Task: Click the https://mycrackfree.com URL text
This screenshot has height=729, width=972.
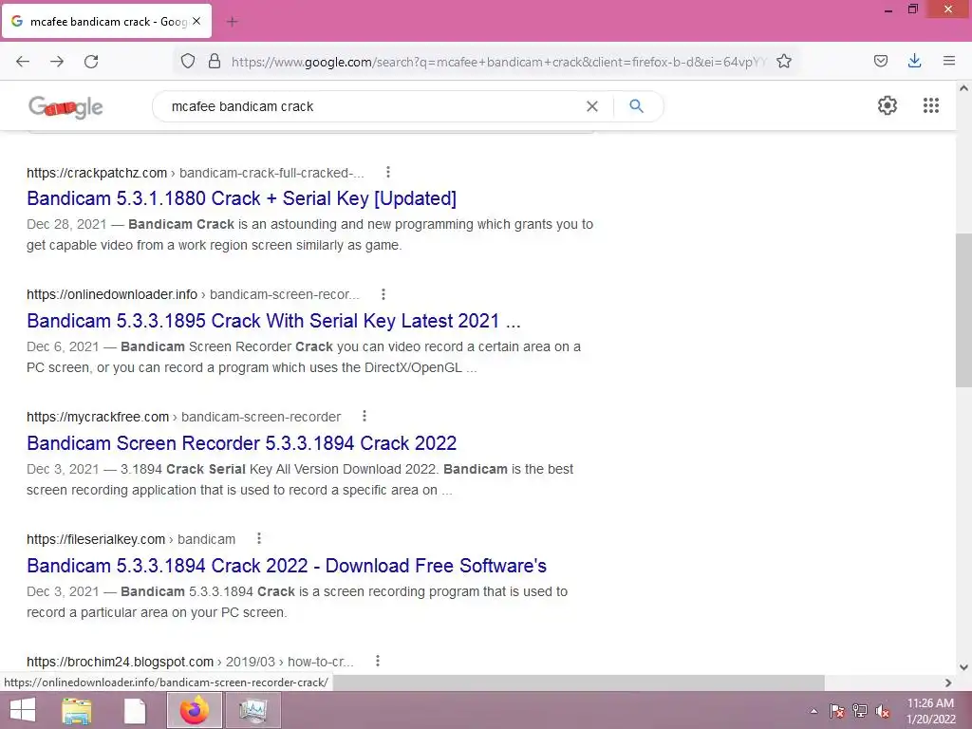Action: [98, 417]
